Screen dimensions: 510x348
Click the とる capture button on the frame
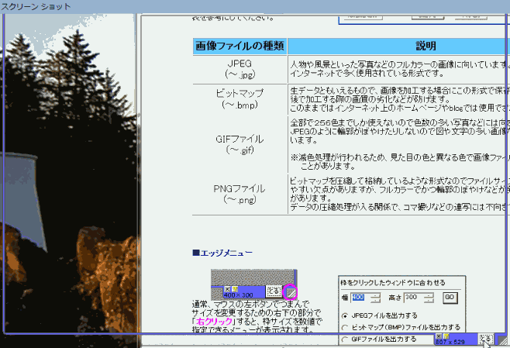pyautogui.click(x=486, y=339)
